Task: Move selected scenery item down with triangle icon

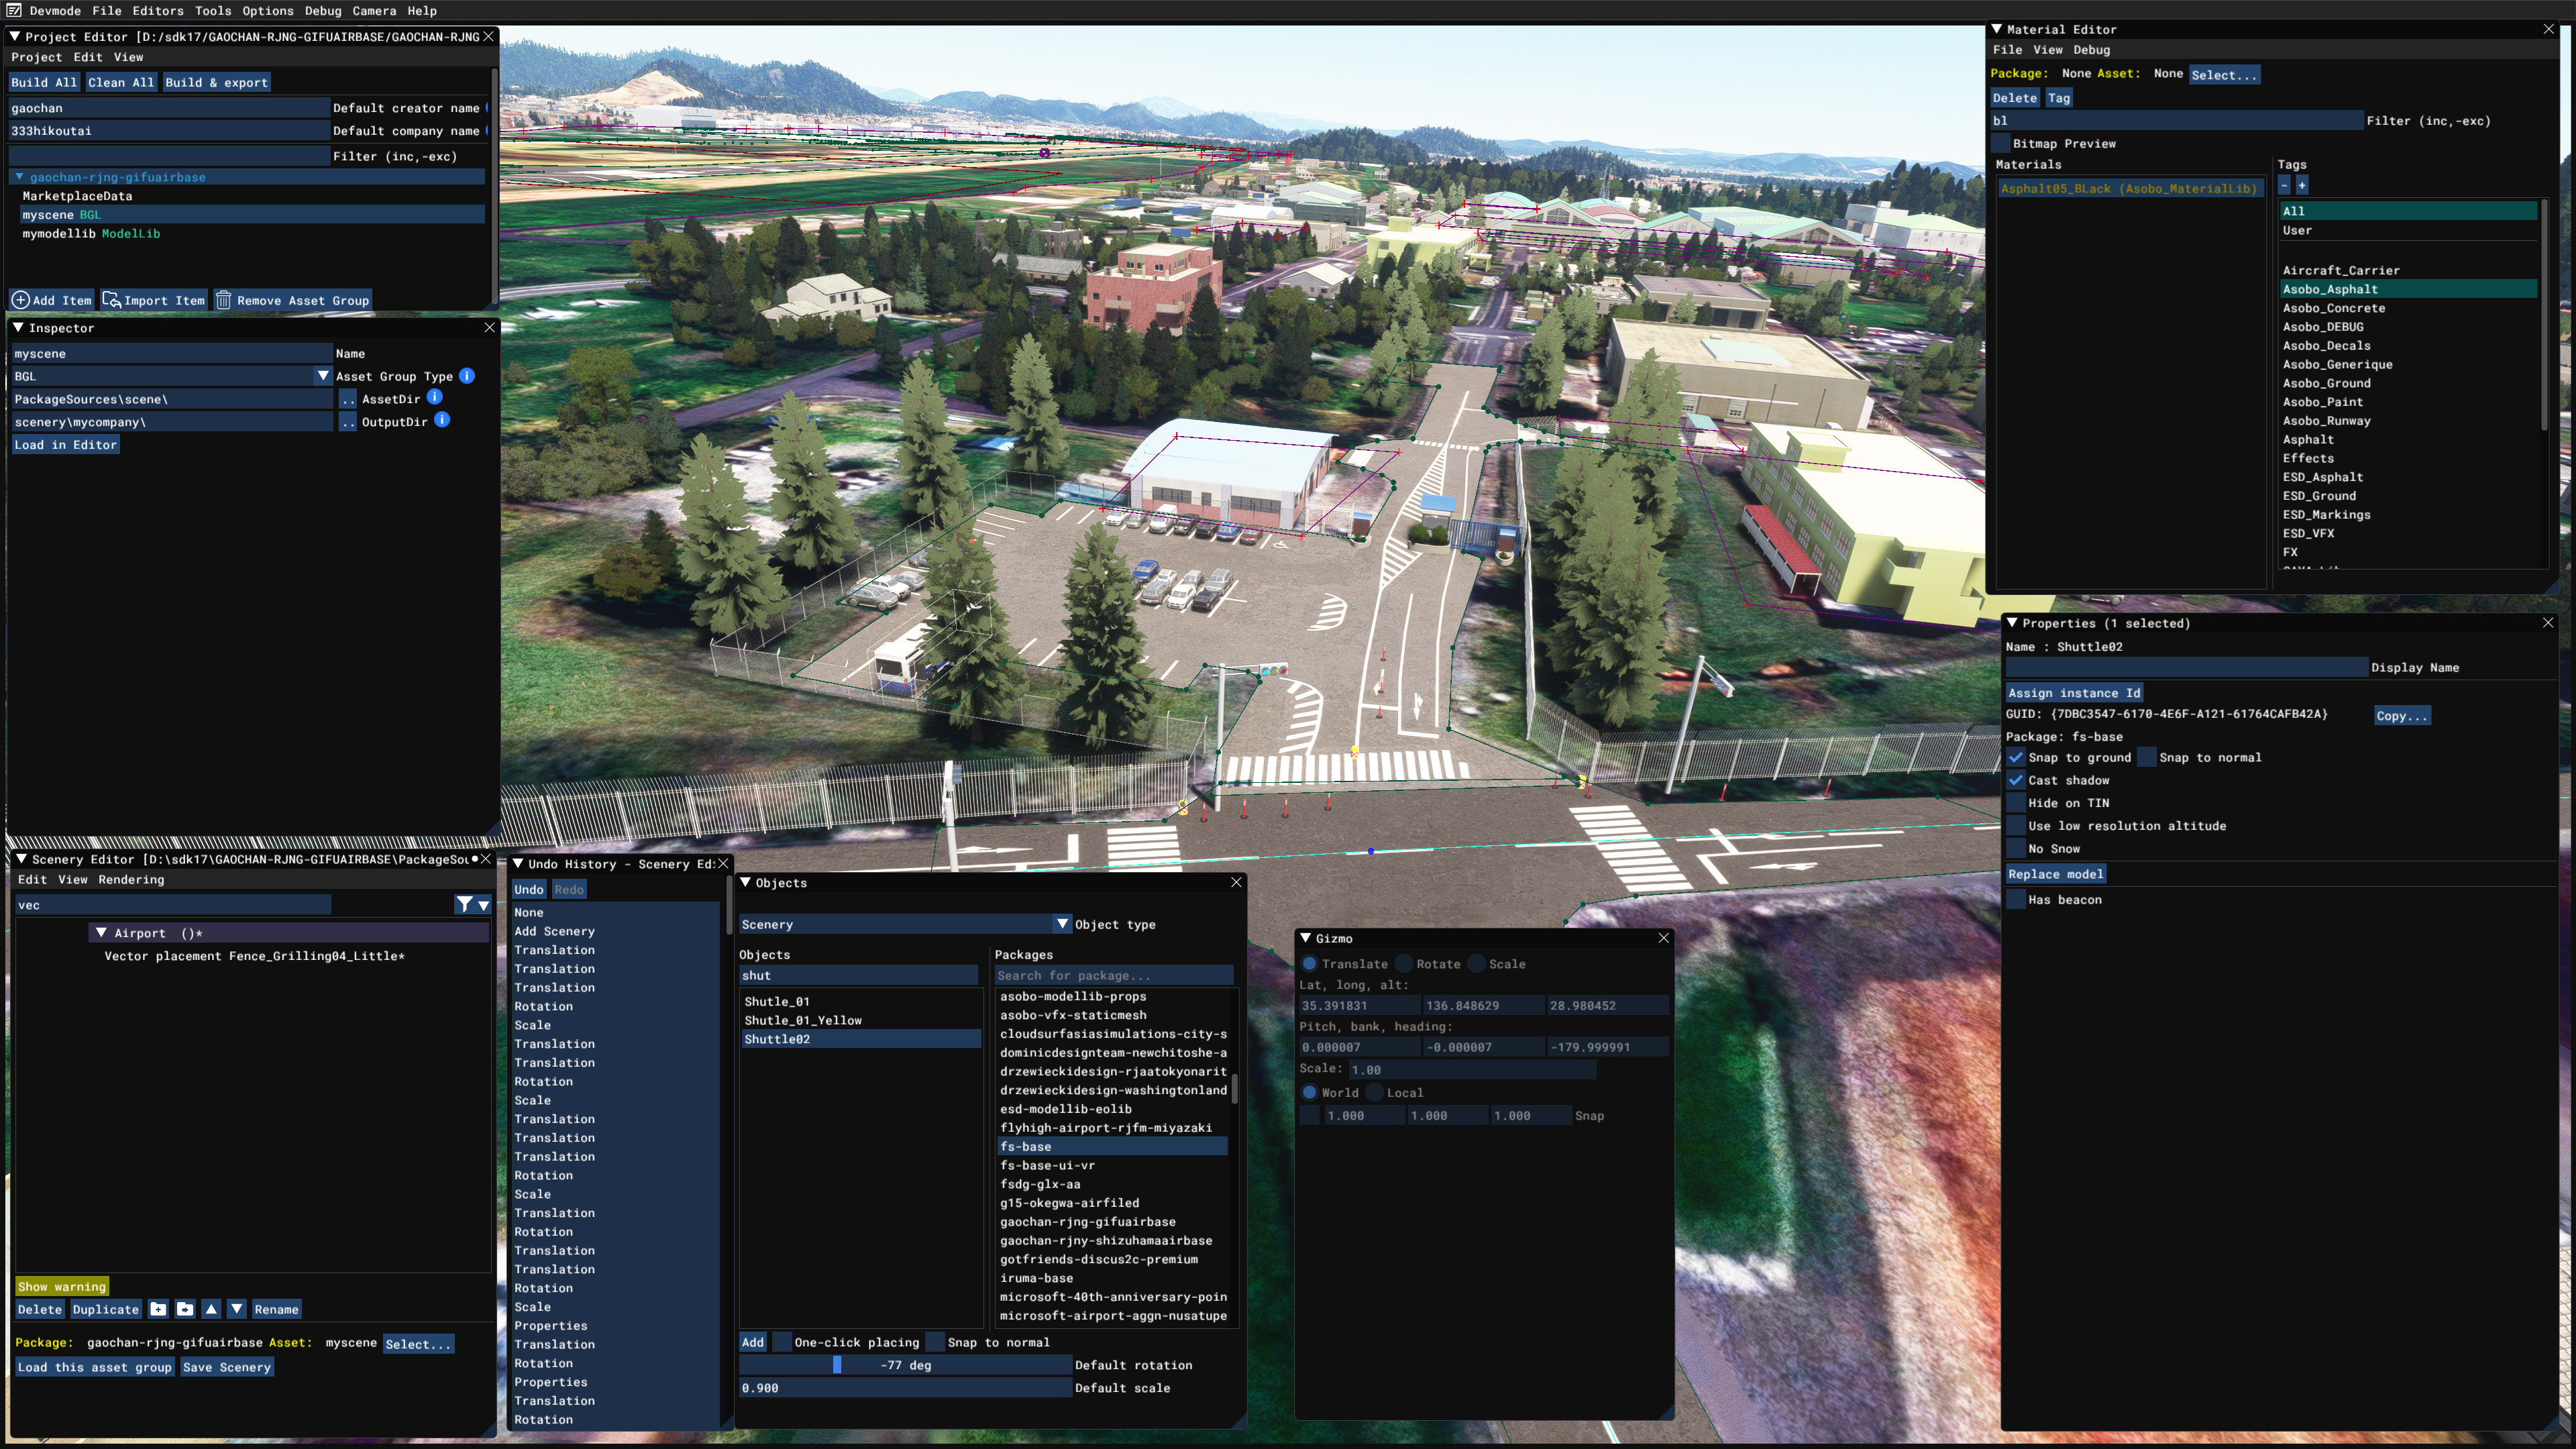Action: [237, 1309]
